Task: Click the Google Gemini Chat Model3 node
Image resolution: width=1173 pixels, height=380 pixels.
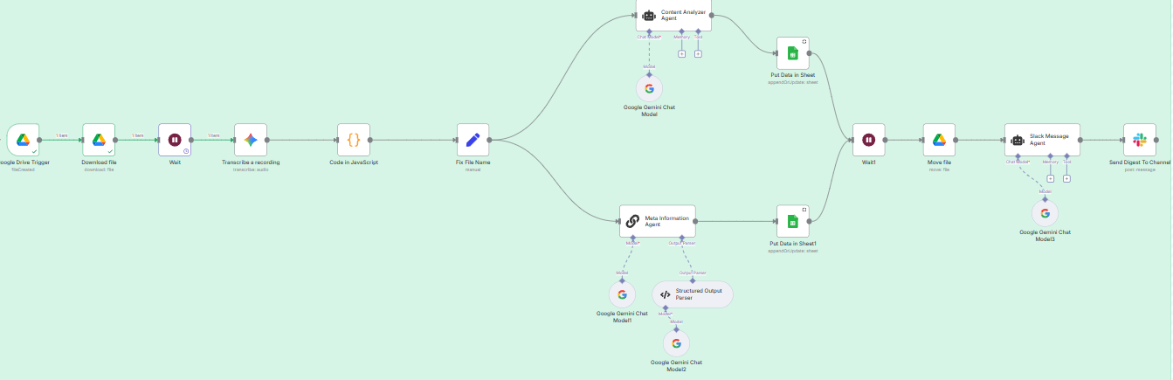Action: [1045, 213]
